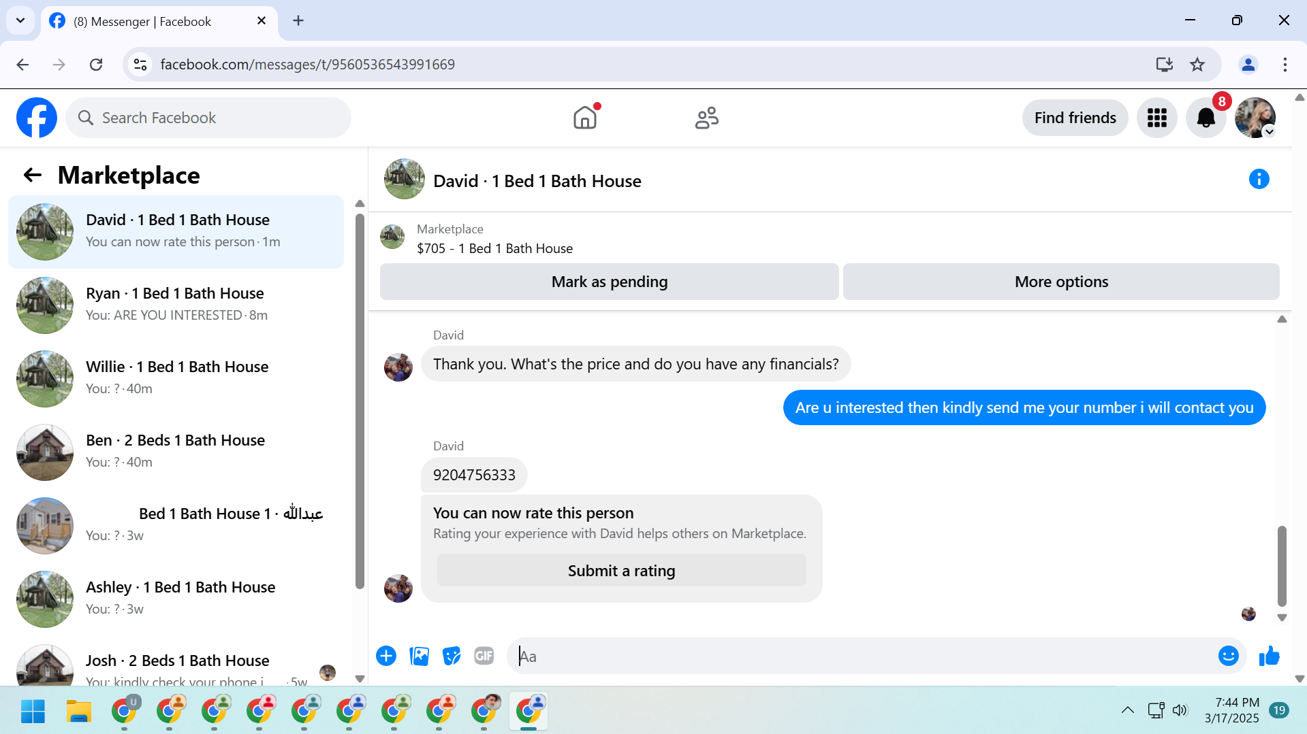Click the chat messages scrollbar thumb
1307x734 pixels.
[x=1282, y=566]
